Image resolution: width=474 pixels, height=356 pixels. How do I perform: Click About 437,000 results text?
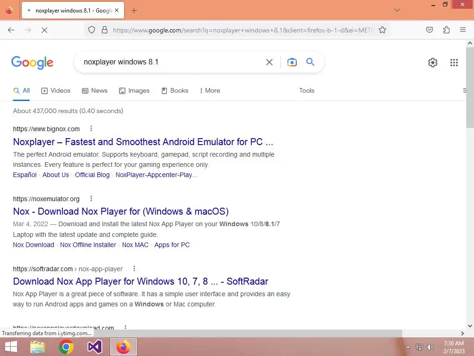point(68,111)
